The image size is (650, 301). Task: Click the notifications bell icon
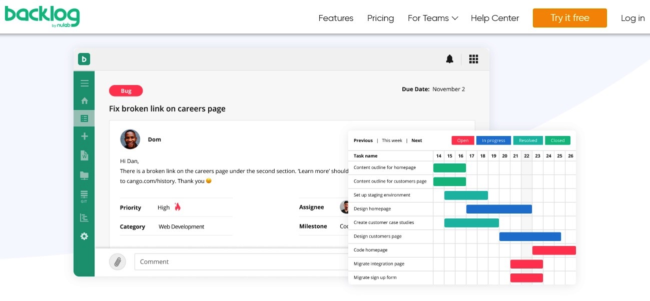coord(449,59)
